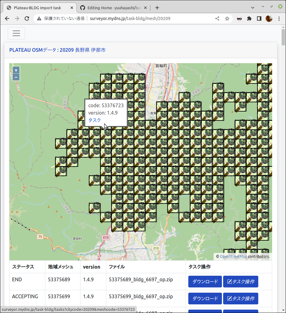286x313 pixels.
Task: Zoom out the map with minus button
Action: click(x=16, y=77)
